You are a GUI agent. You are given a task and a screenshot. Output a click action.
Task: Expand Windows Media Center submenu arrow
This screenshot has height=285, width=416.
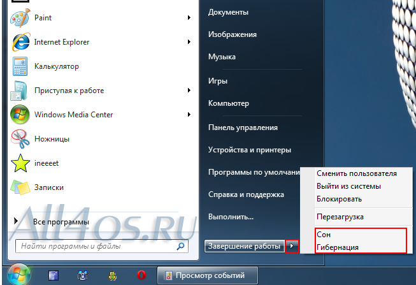[x=189, y=115]
